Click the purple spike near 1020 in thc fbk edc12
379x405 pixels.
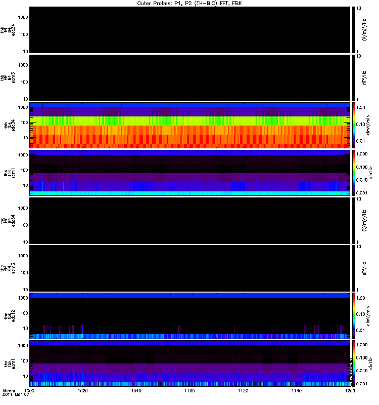click(x=86, y=302)
